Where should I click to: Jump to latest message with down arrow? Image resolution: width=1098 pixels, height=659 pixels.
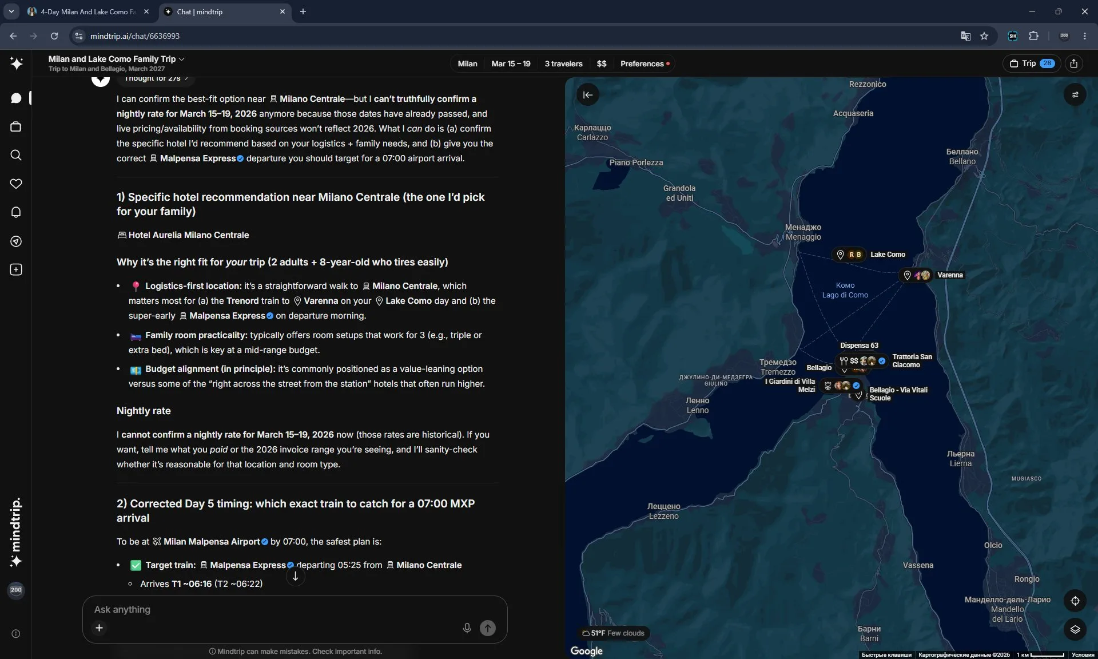[x=295, y=576]
